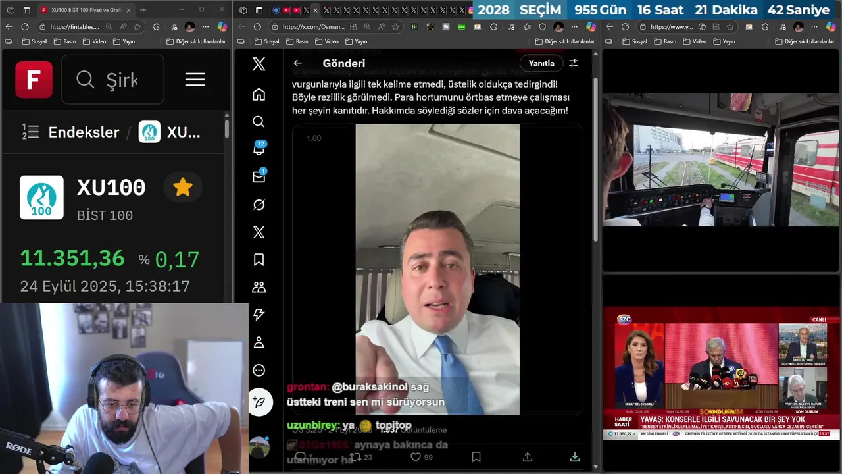Open Sosyal bookmarks folder in Fintables window
This screenshot has width=842, height=474.
click(33, 41)
